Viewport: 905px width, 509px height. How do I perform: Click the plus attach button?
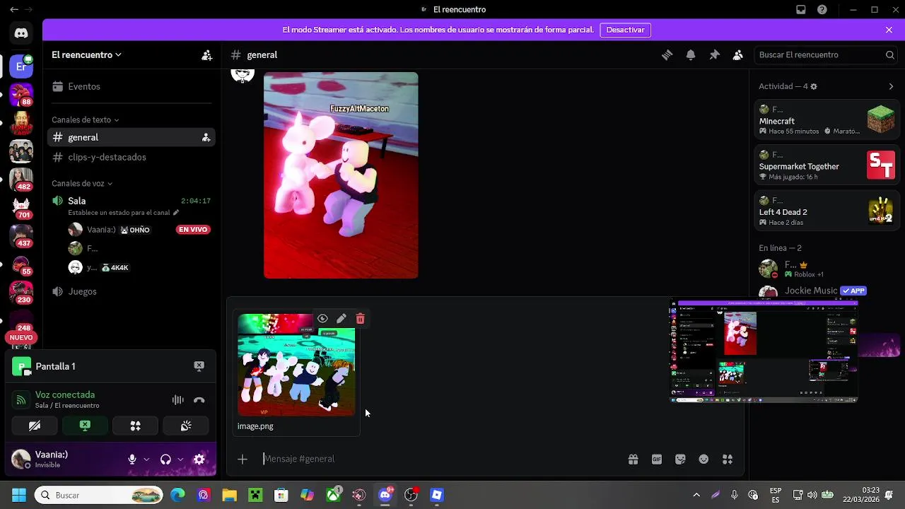click(x=243, y=460)
